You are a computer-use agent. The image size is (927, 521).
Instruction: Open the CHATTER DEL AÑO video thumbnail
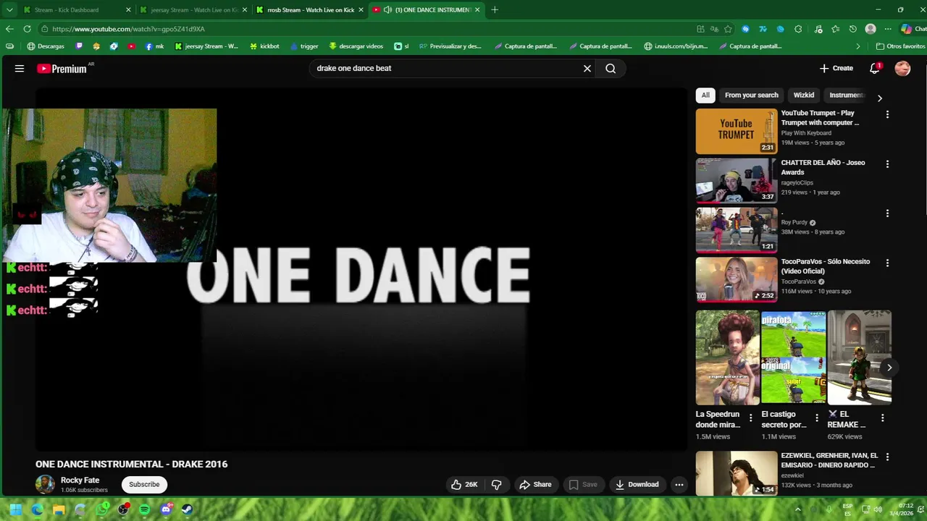click(x=737, y=181)
